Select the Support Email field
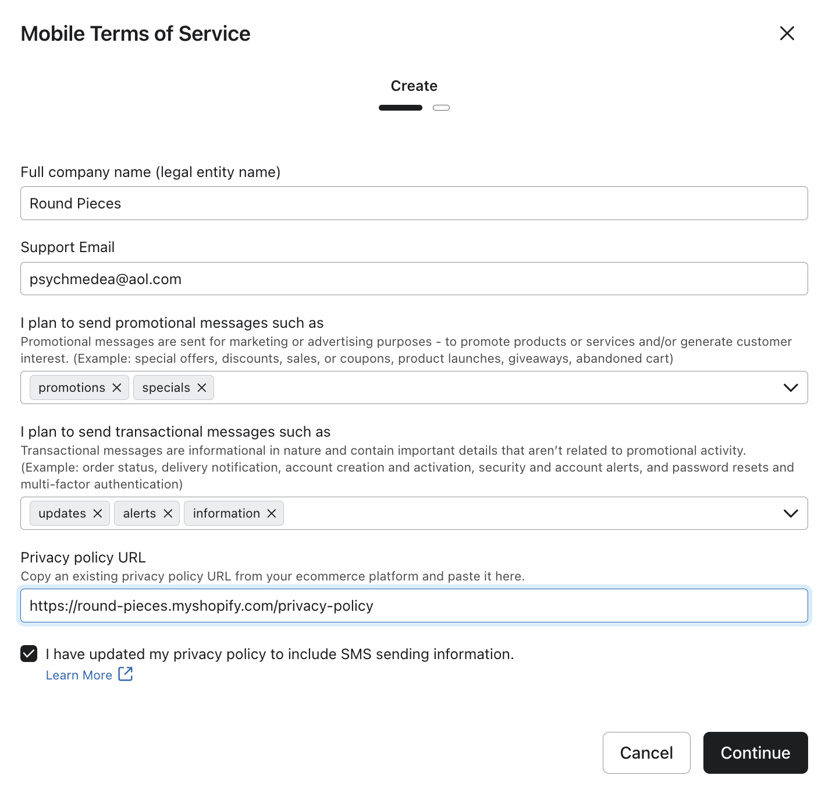The height and width of the screenshot is (793, 825). [x=414, y=279]
